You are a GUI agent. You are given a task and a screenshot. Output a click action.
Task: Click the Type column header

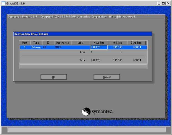[36, 43]
